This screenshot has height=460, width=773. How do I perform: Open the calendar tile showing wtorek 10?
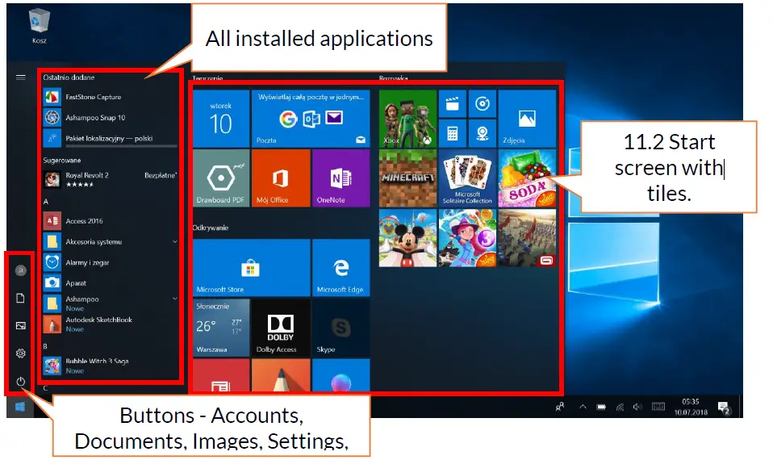tap(221, 119)
